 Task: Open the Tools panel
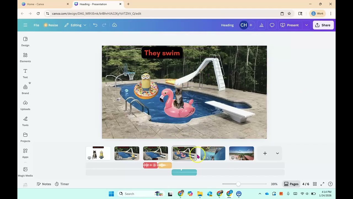coord(25,121)
